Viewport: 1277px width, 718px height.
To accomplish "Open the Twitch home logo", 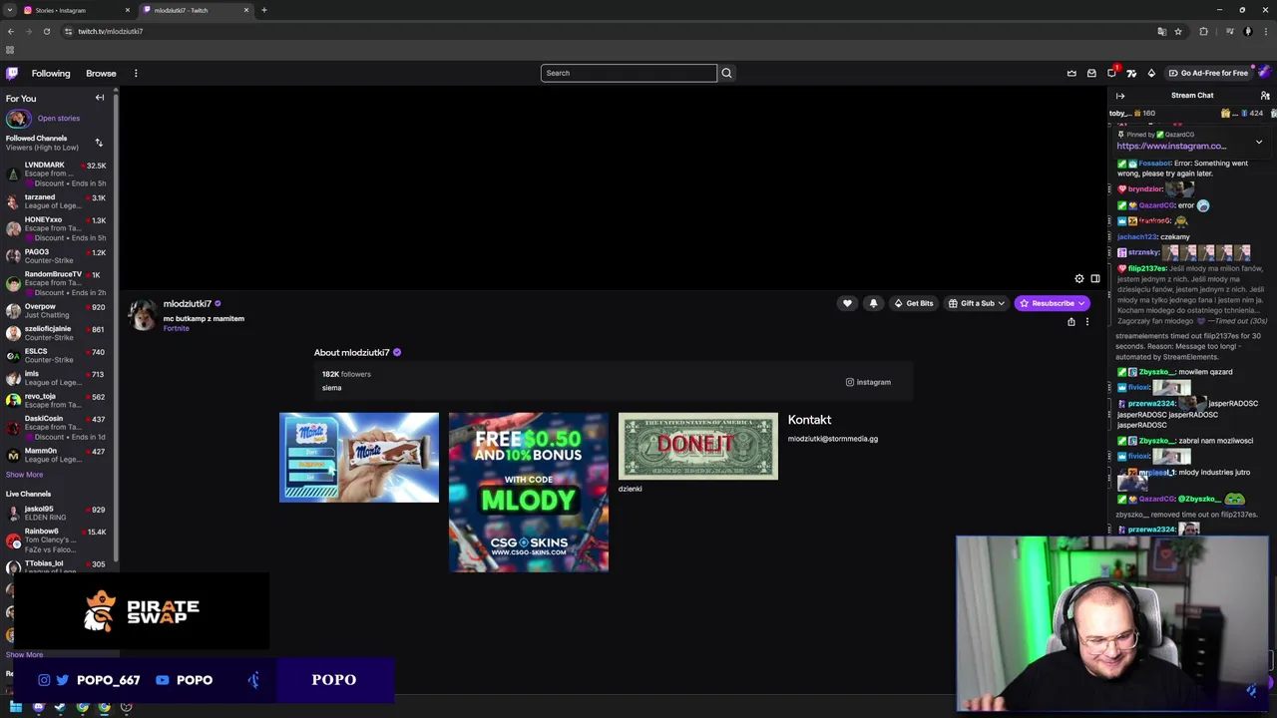I will pos(12,73).
